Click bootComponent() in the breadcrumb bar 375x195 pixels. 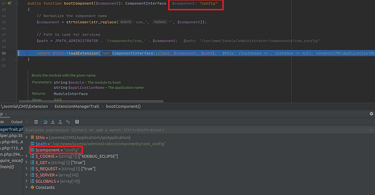pyautogui.click(x=123, y=106)
